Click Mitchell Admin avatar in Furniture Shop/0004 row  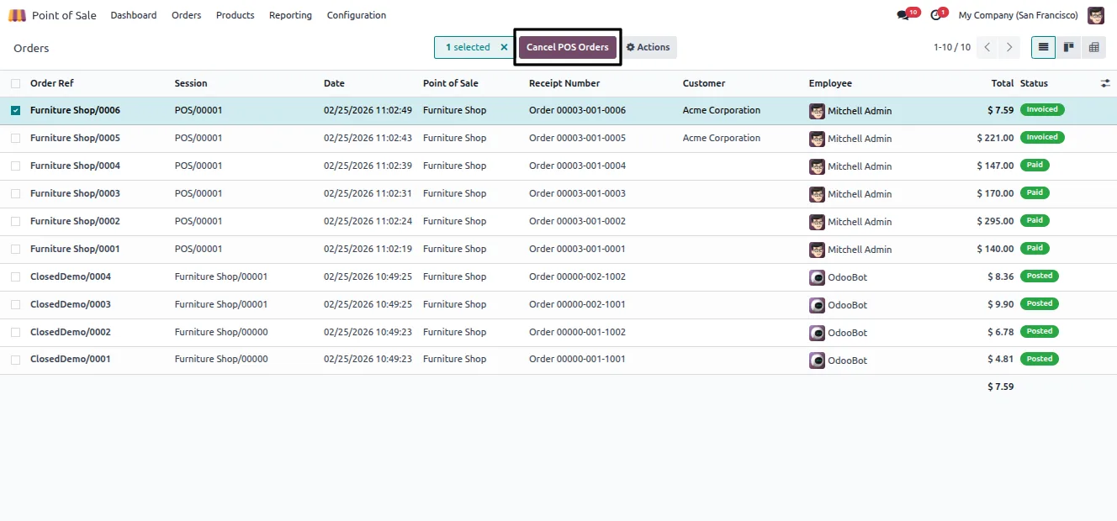[817, 166]
